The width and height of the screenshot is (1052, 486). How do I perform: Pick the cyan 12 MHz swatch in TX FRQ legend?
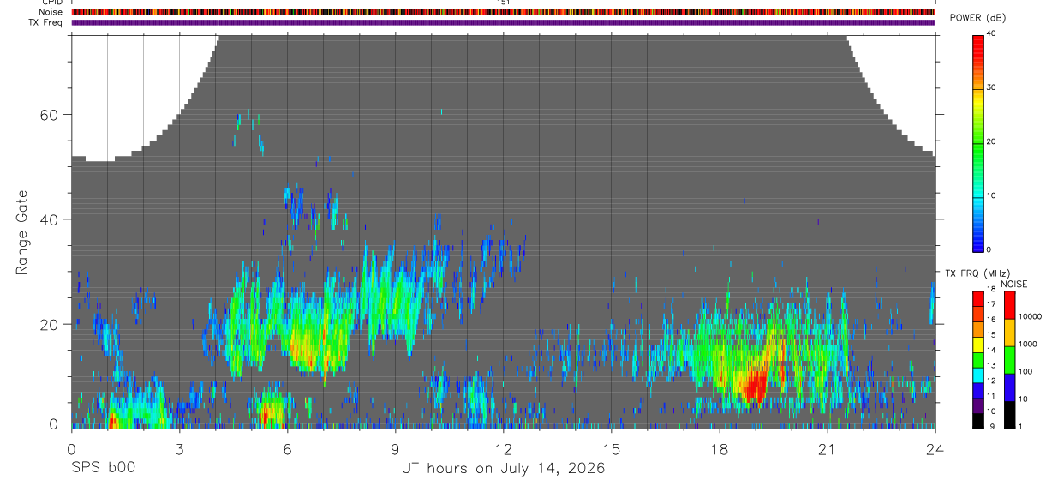coord(977,379)
